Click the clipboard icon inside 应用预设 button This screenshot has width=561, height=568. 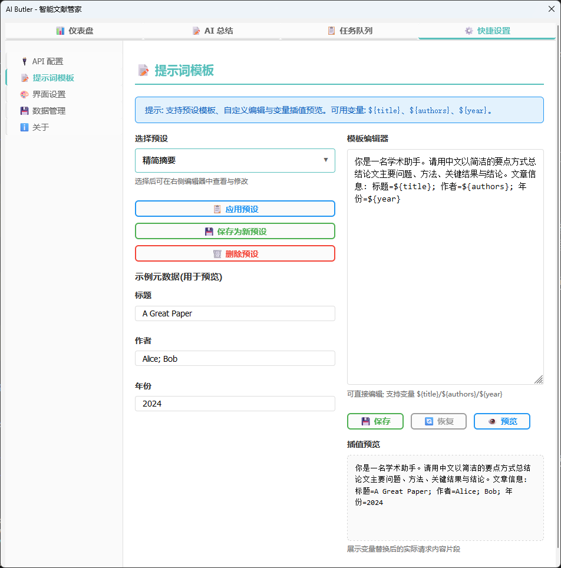pos(216,208)
